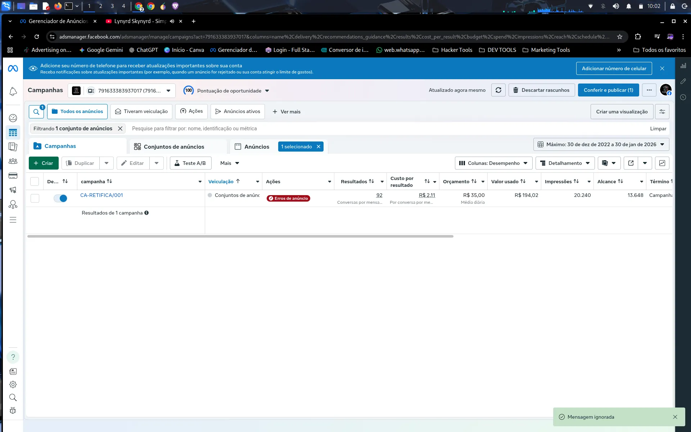Screen dimensions: 691x432
Task: Click Conferir e publicar button
Action: tap(609, 90)
